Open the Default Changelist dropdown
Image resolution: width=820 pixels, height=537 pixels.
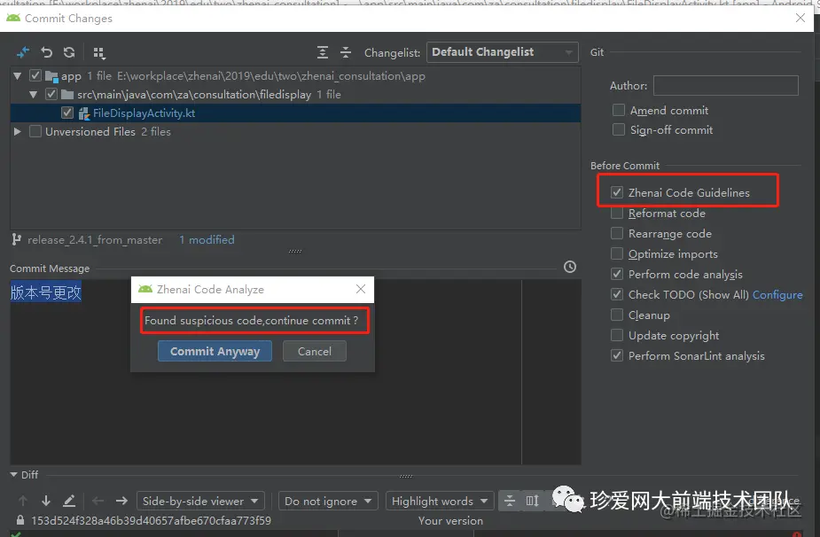pos(503,52)
